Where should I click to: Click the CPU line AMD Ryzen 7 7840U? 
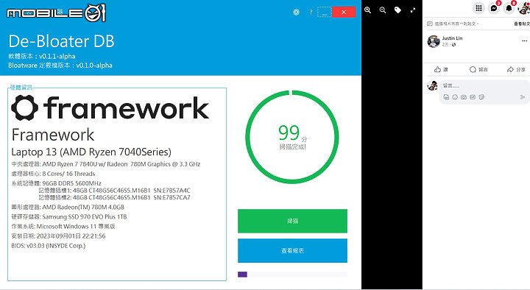click(106, 164)
